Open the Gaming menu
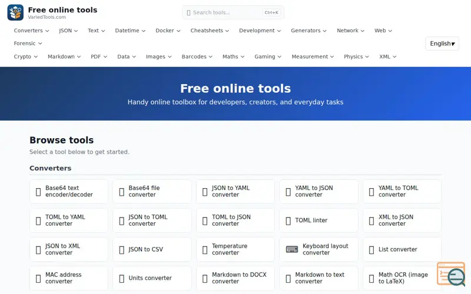The image size is (471, 294). point(268,56)
